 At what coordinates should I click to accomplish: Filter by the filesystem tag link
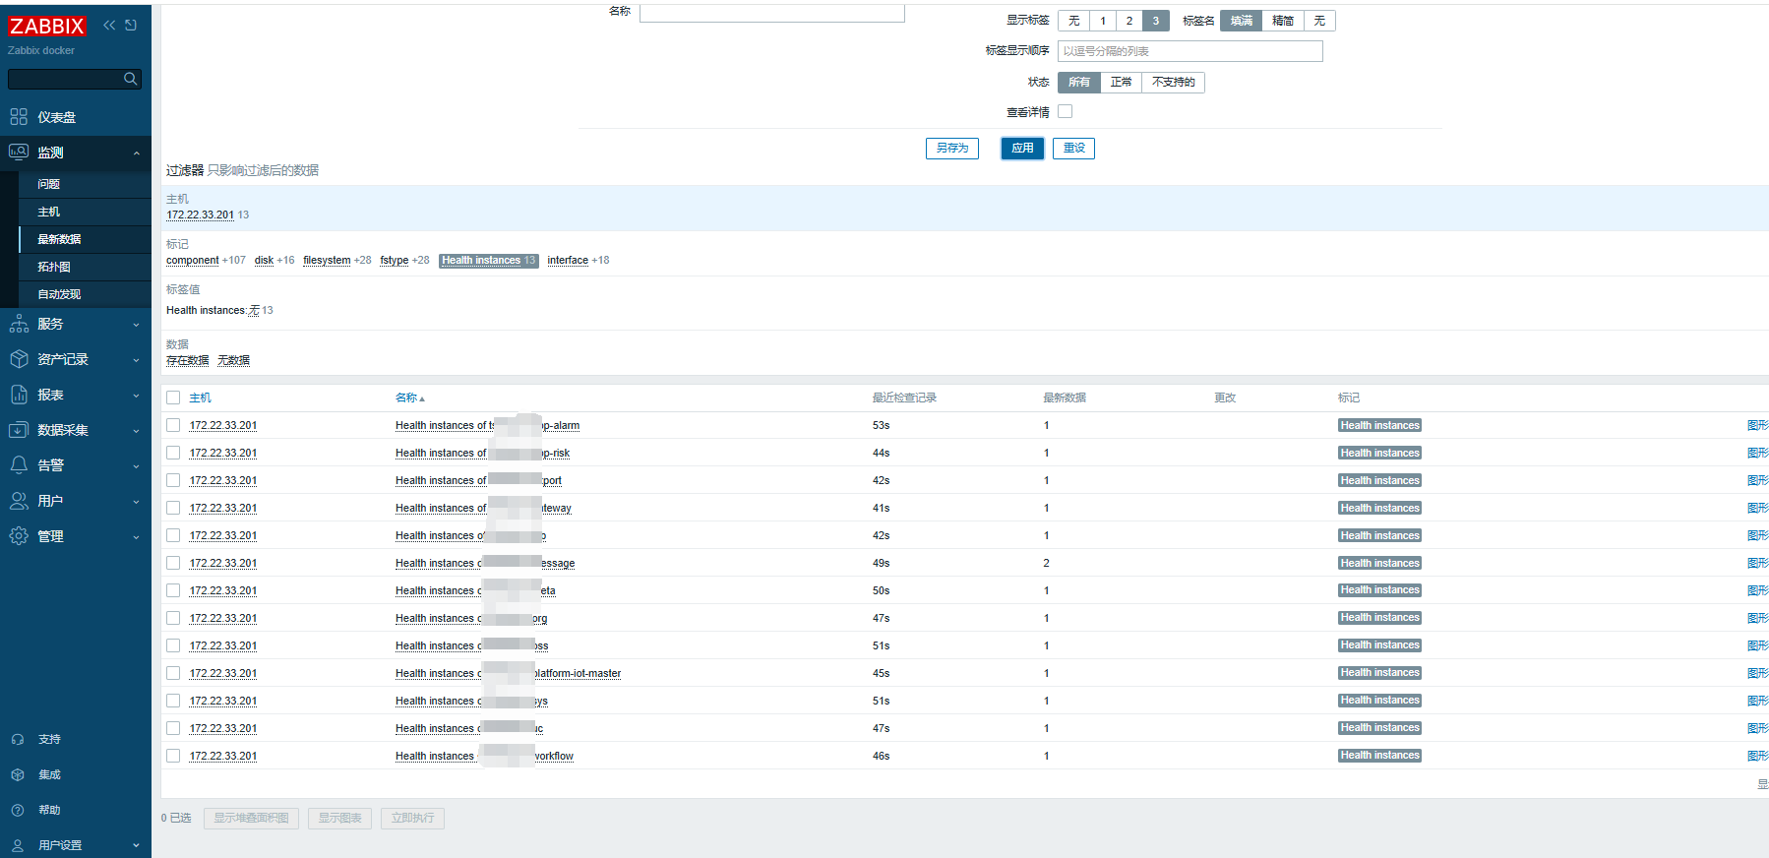click(327, 261)
